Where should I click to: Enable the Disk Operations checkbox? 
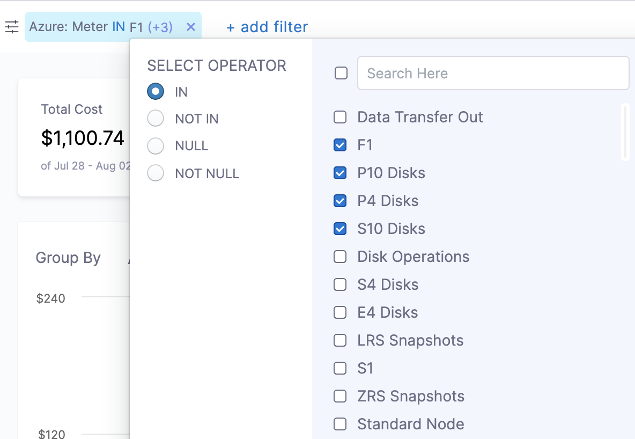[x=340, y=257]
